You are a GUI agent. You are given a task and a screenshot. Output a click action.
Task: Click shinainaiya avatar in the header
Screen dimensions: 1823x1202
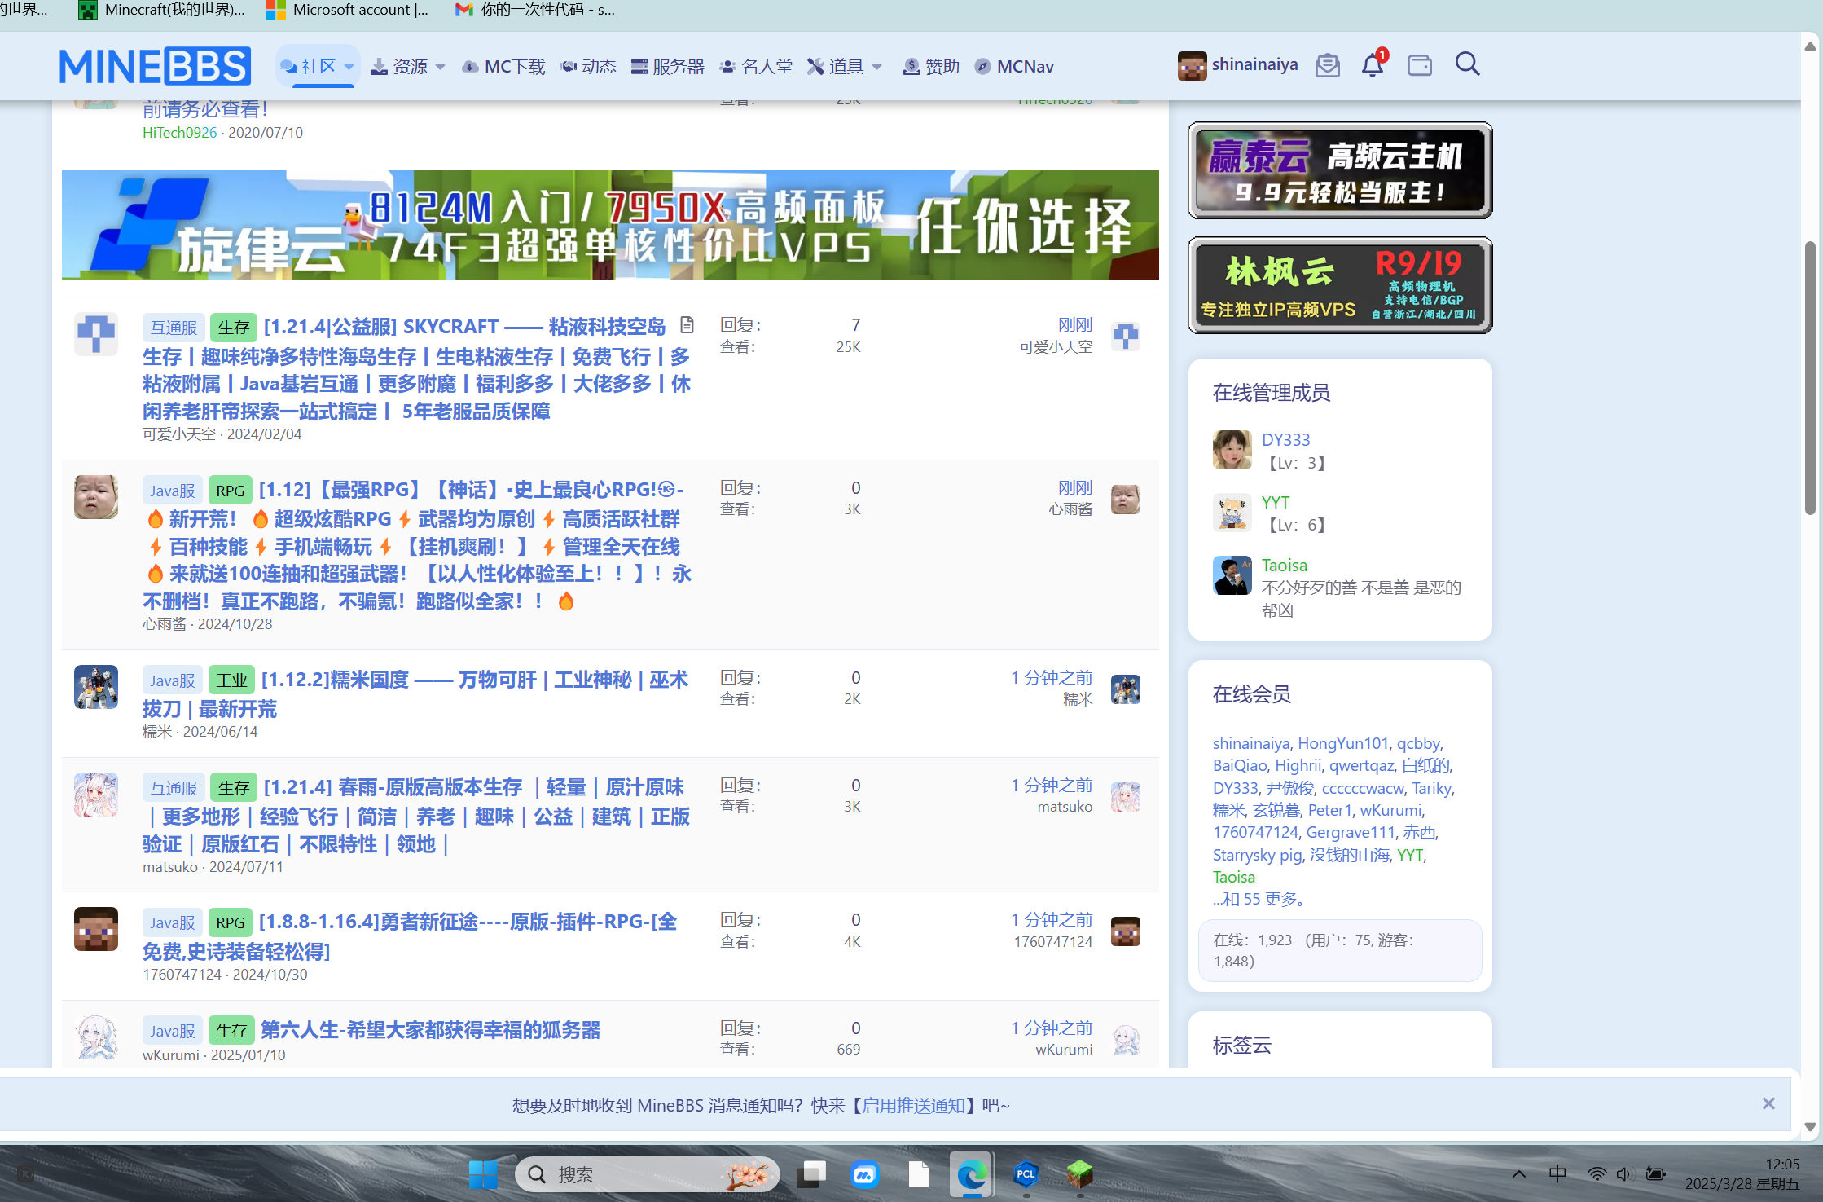[1192, 66]
